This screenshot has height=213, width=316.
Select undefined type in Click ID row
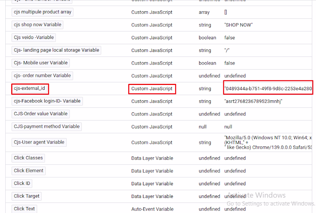[x=209, y=184]
